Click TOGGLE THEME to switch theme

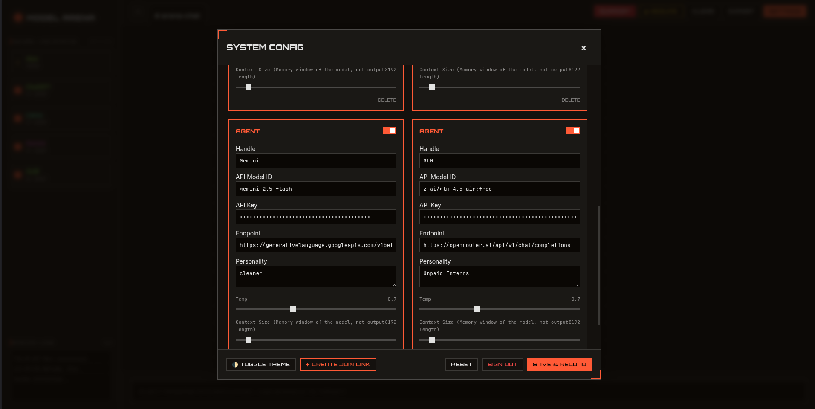[261, 364]
